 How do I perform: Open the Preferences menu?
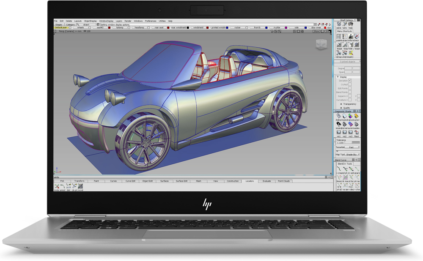tap(151, 21)
